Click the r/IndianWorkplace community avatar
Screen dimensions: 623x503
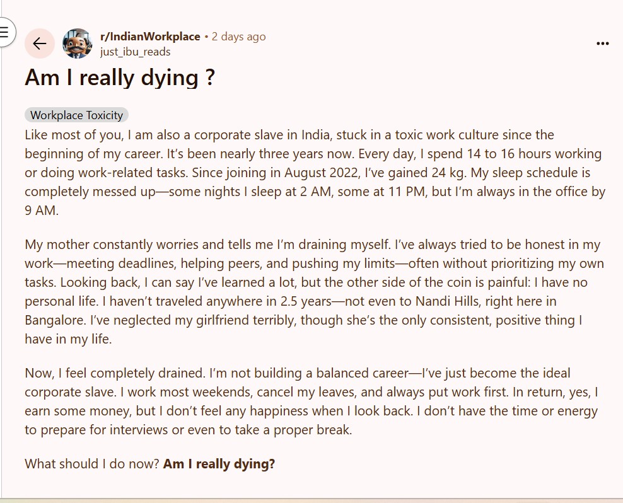pyautogui.click(x=77, y=43)
